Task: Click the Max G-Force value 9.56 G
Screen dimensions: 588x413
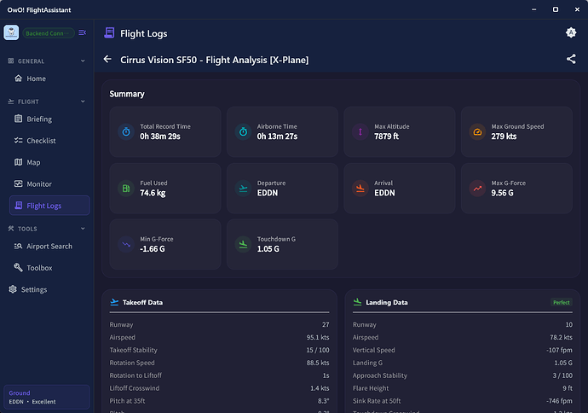Action: pyautogui.click(x=503, y=193)
